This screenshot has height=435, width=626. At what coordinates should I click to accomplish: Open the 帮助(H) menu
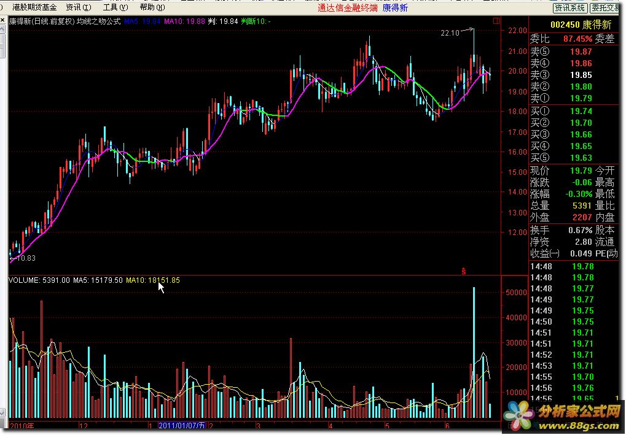tap(152, 7)
